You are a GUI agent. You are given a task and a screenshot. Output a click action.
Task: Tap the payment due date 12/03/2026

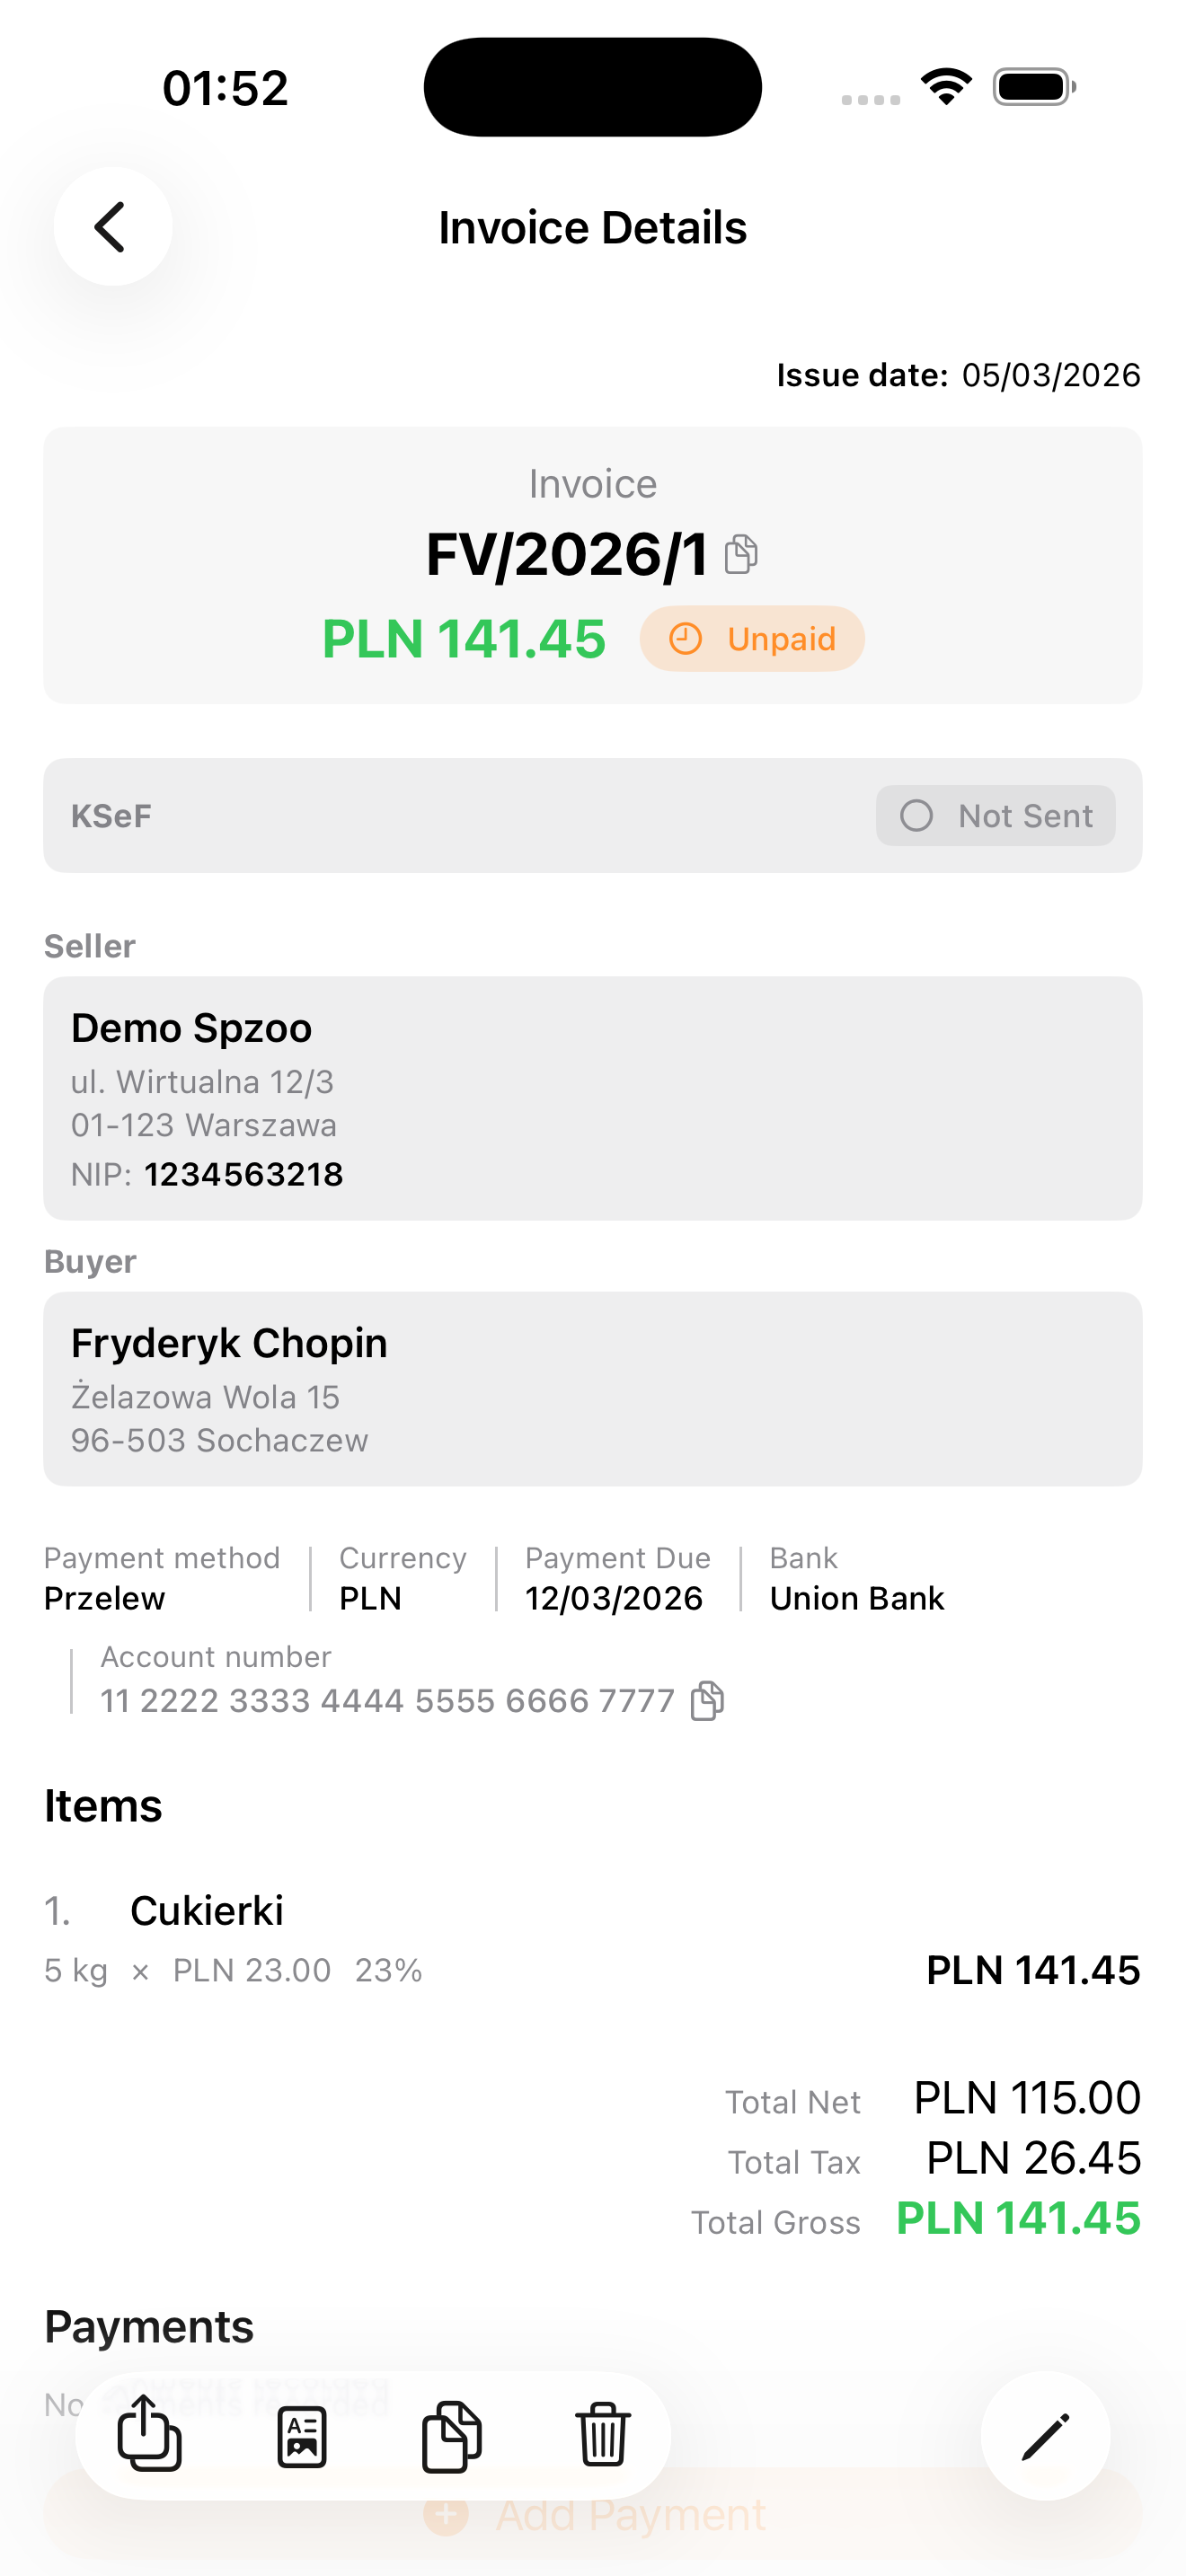click(x=613, y=1597)
